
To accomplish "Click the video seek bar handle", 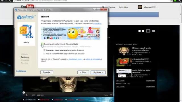I will [x=24, y=92].
